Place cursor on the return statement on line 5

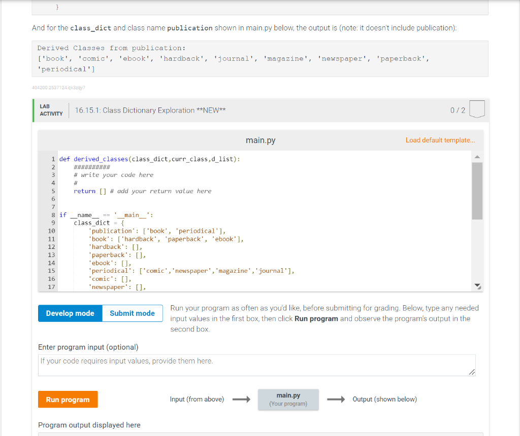84,191
